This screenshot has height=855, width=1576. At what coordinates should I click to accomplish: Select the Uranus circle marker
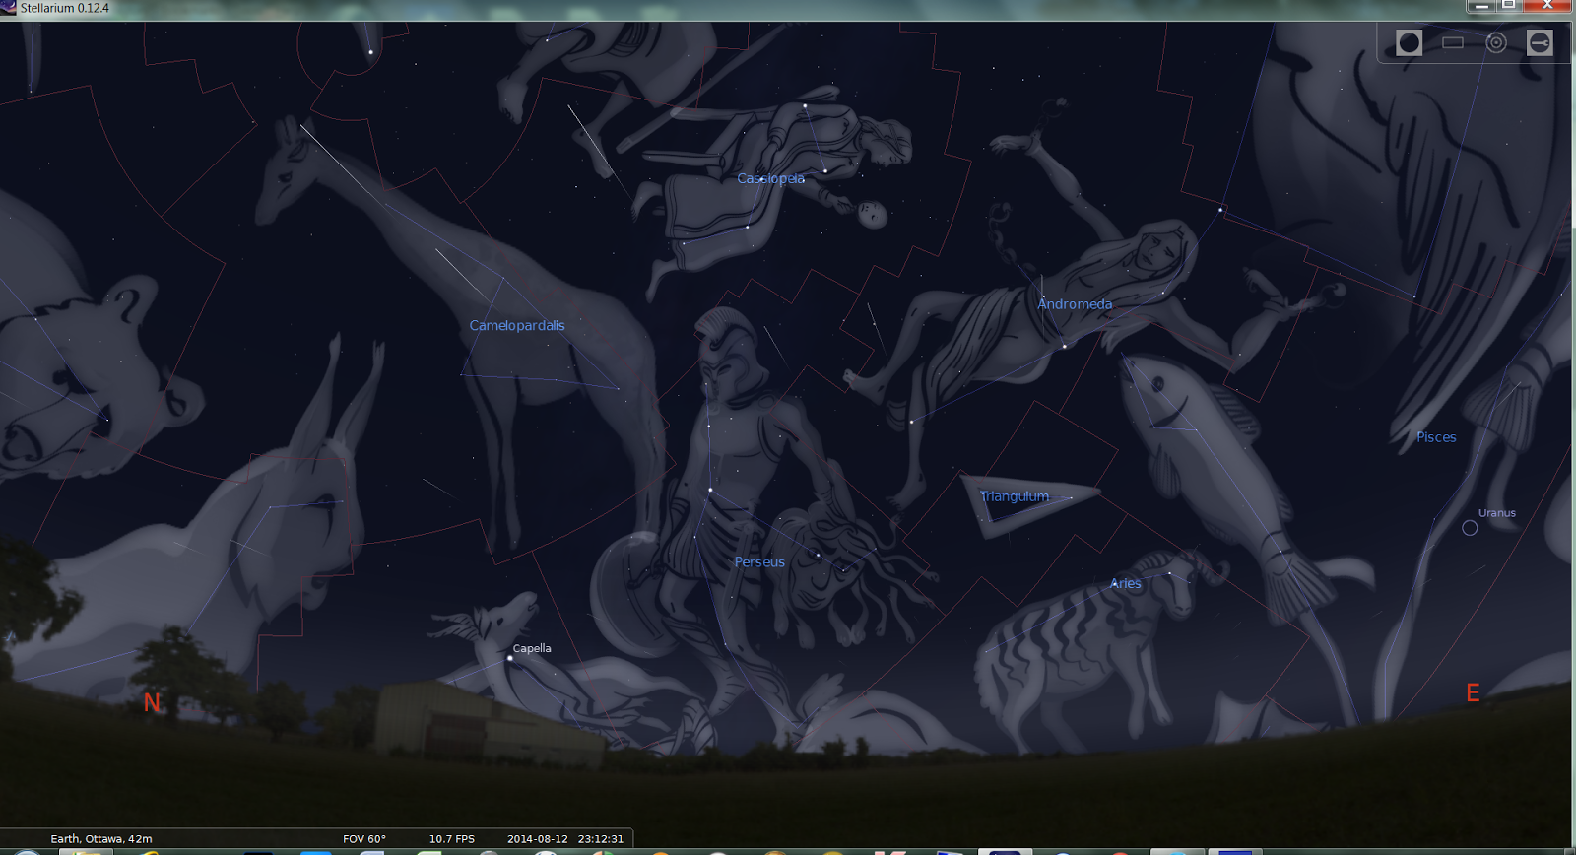tap(1470, 528)
